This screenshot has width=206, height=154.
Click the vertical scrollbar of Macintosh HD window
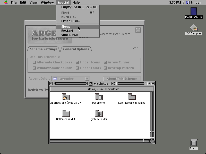152,115
